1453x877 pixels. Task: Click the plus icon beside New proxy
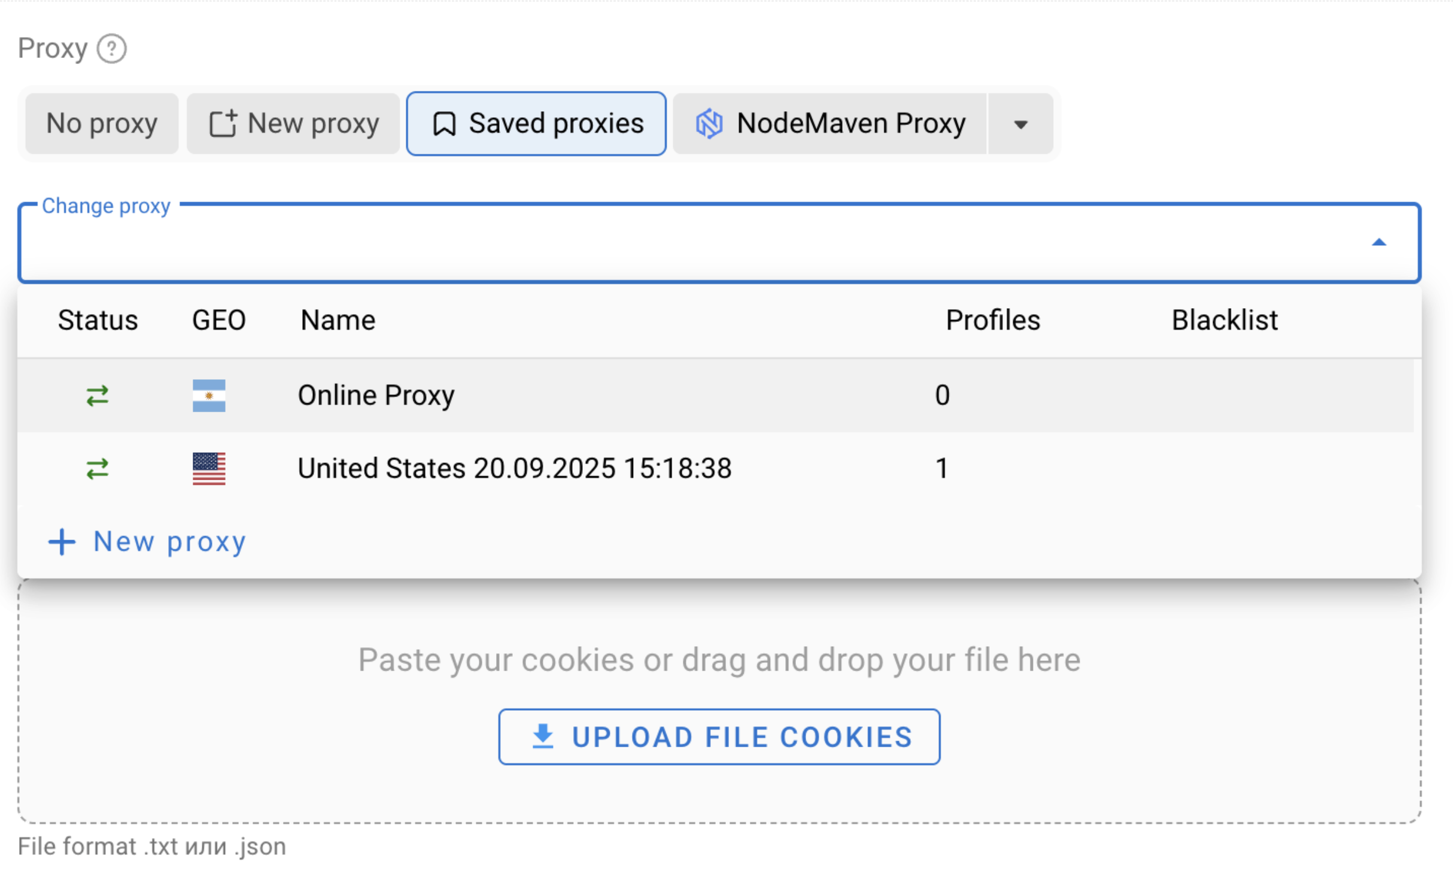[x=62, y=542]
